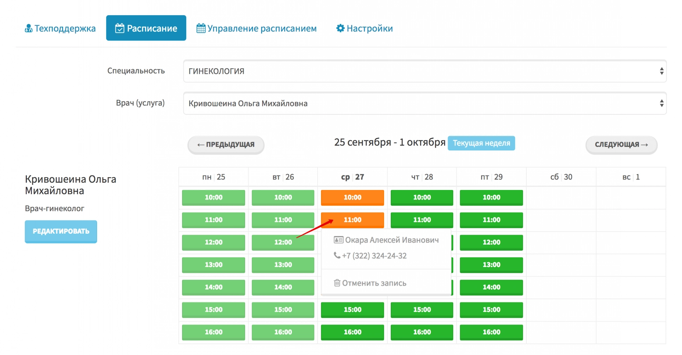The width and height of the screenshot is (682, 355).
Task: Go to previous week with ПРЕДЫДУЩАЯ button
Action: pos(226,145)
